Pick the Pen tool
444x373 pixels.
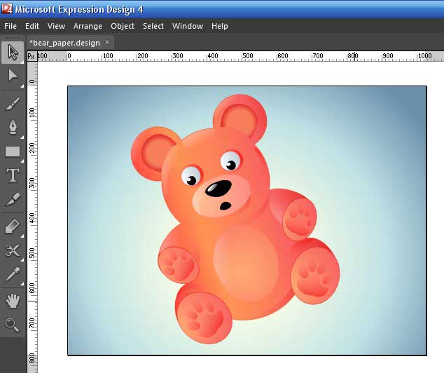pyautogui.click(x=13, y=128)
